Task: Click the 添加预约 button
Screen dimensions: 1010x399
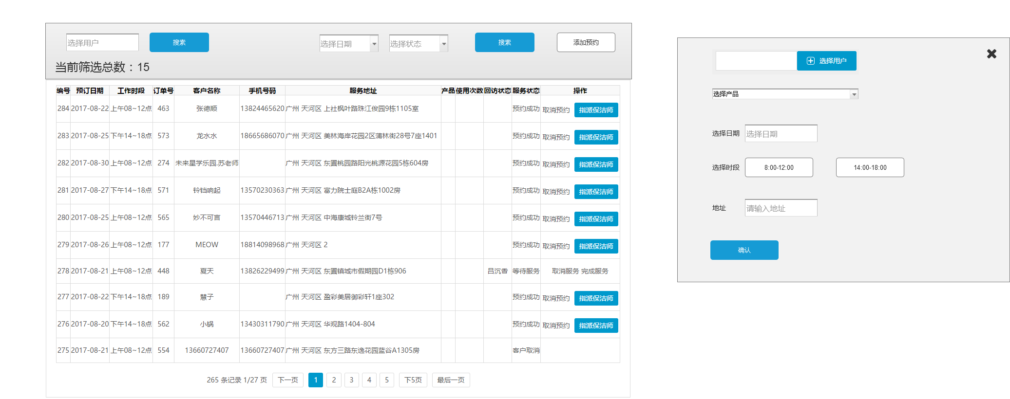Action: (x=586, y=42)
